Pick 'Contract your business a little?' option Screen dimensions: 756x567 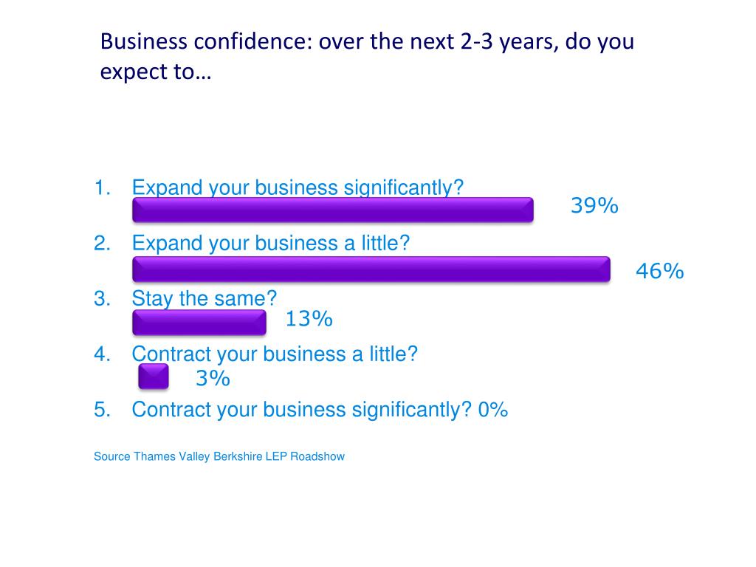click(x=275, y=354)
